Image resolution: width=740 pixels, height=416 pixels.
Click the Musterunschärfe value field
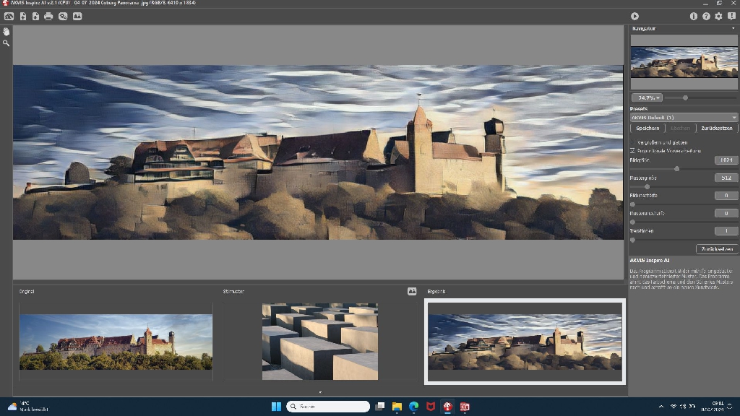[x=726, y=214]
